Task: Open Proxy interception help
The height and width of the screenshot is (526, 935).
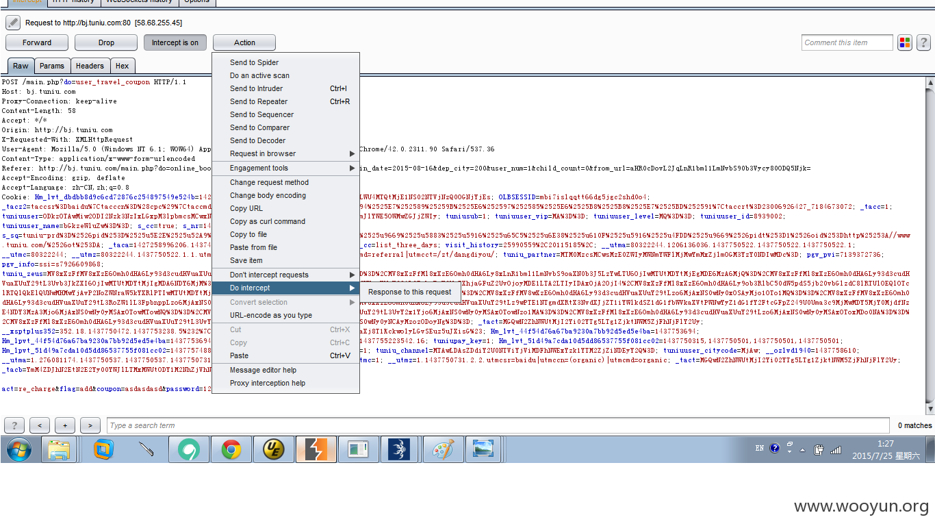Action: (285, 383)
